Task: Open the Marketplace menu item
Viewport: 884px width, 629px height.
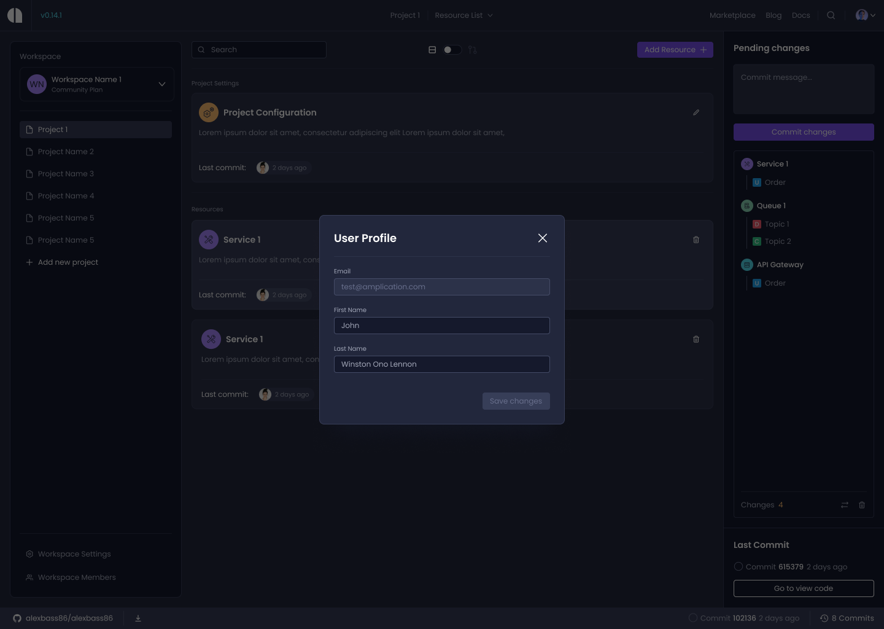Action: click(732, 15)
